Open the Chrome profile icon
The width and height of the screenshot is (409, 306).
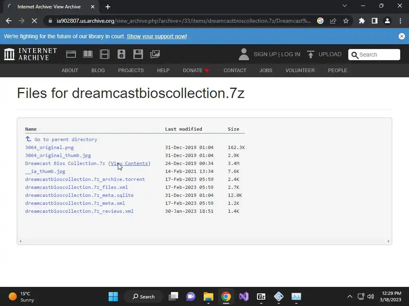(387, 21)
